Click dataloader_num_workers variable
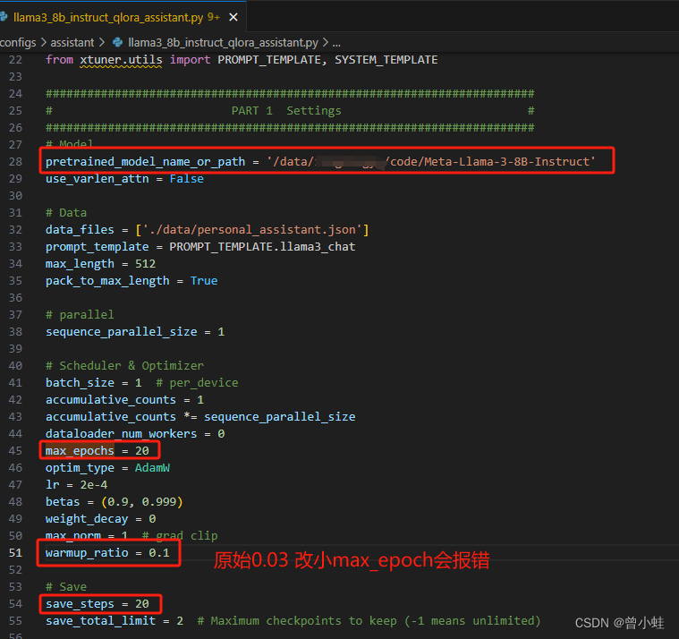The width and height of the screenshot is (679, 639). click(122, 434)
